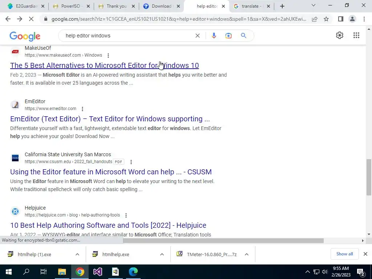
Task: Open Chrome's three-dot menu
Action: coord(364,19)
